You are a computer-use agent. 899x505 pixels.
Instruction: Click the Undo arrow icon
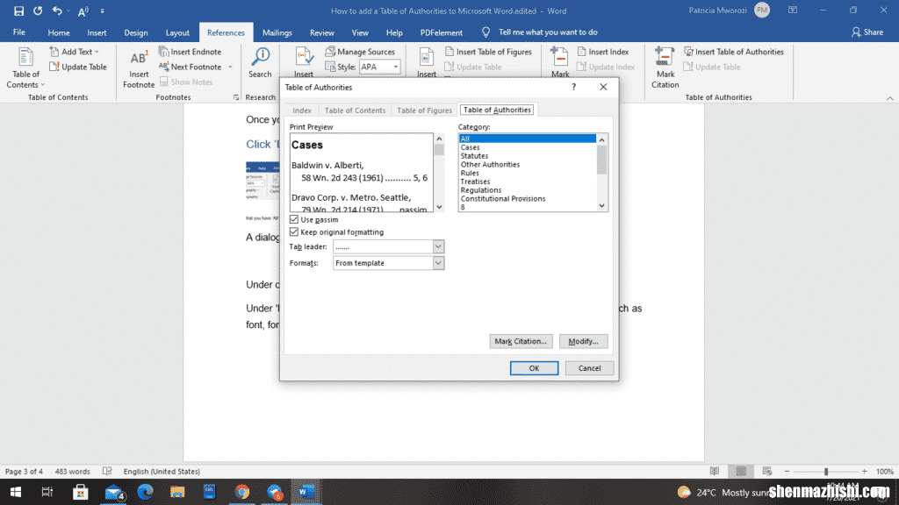(x=57, y=11)
